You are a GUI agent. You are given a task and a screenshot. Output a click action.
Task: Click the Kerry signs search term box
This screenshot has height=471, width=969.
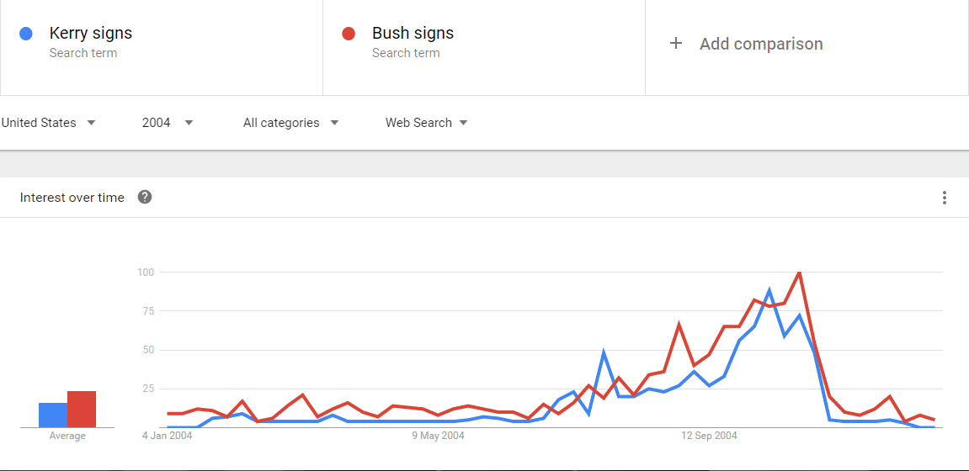click(x=162, y=48)
